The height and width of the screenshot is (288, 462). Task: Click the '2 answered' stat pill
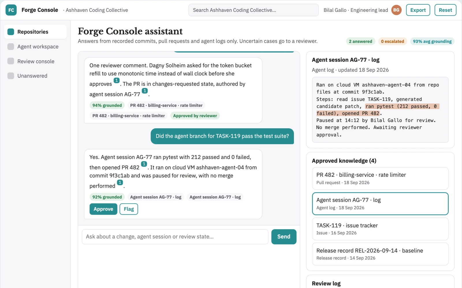click(x=360, y=42)
